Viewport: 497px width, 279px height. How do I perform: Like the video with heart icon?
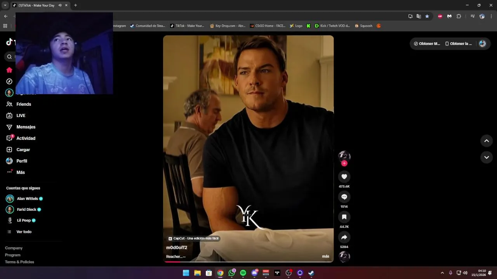coord(344,177)
